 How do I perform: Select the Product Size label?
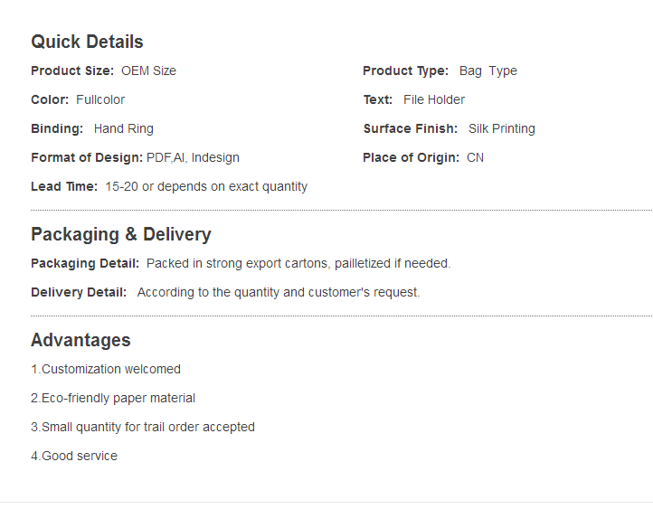click(72, 71)
